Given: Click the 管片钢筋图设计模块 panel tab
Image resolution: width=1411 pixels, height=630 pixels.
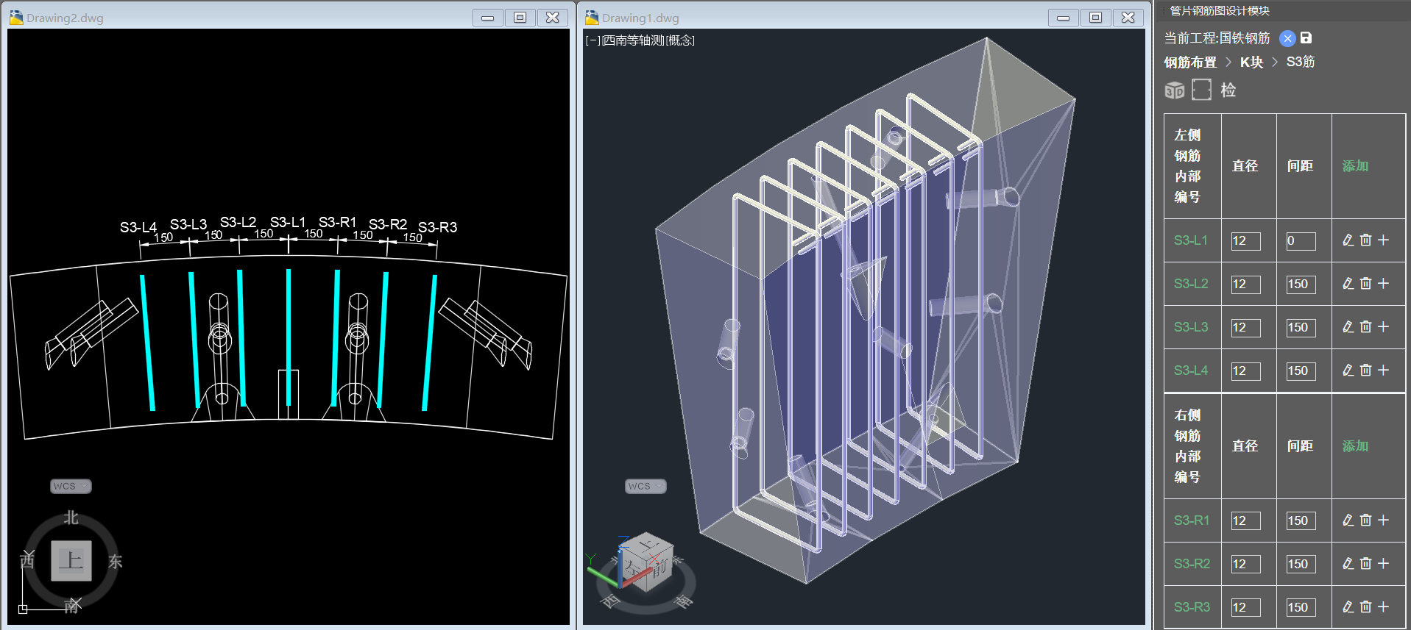Looking at the screenshot, I should click(x=1220, y=10).
